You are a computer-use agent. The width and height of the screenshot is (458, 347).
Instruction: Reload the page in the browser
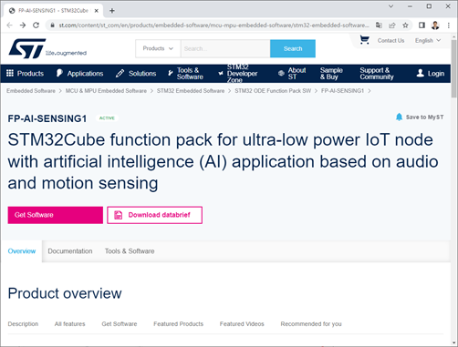point(36,26)
